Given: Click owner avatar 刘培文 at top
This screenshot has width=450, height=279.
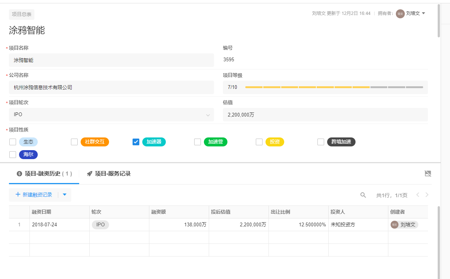Looking at the screenshot, I should click(x=400, y=13).
